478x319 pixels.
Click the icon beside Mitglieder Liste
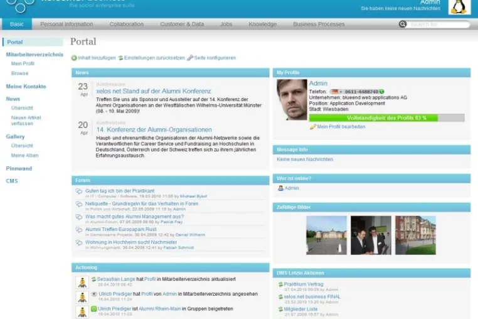click(280, 309)
